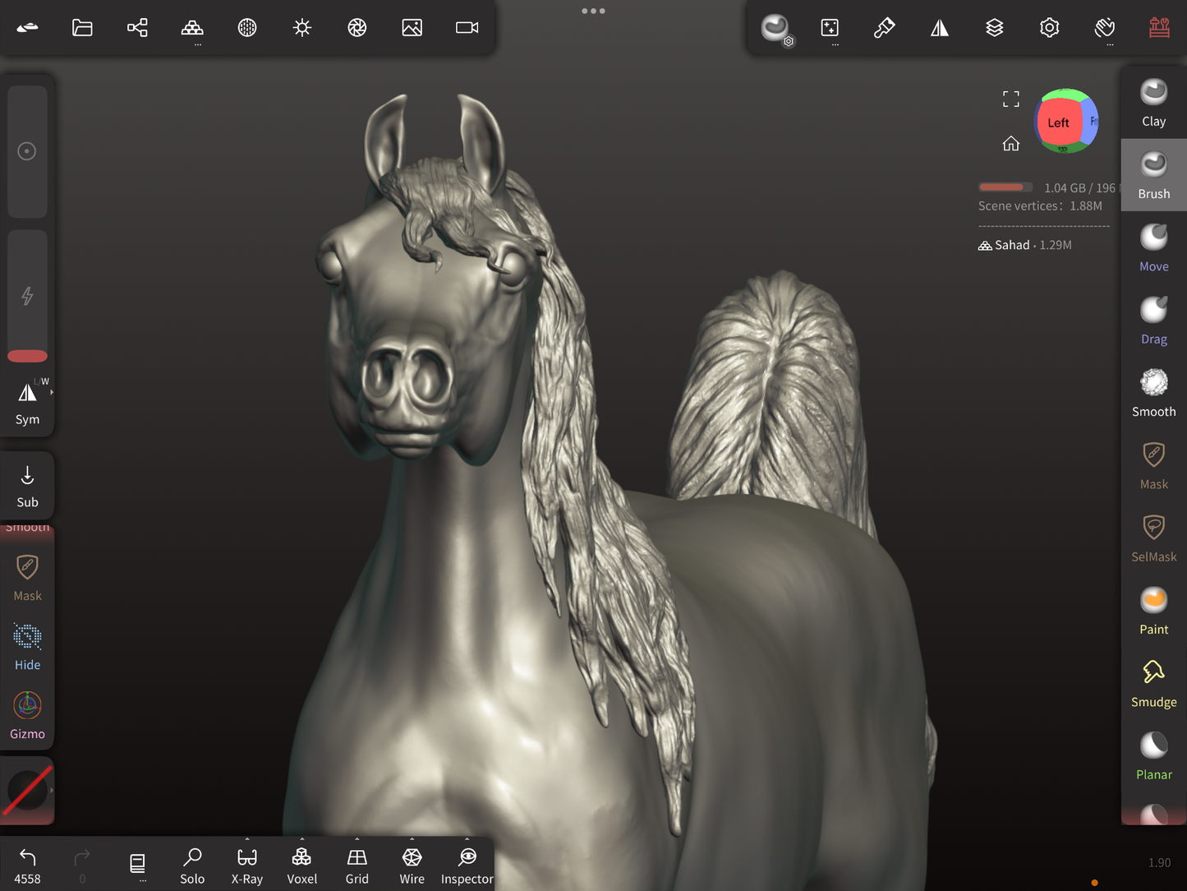The height and width of the screenshot is (891, 1187).
Task: Select the Move tool
Action: pos(1153,247)
